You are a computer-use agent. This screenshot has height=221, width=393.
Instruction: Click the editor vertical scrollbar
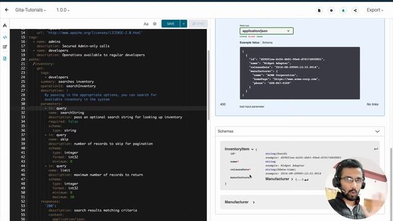[209, 85]
